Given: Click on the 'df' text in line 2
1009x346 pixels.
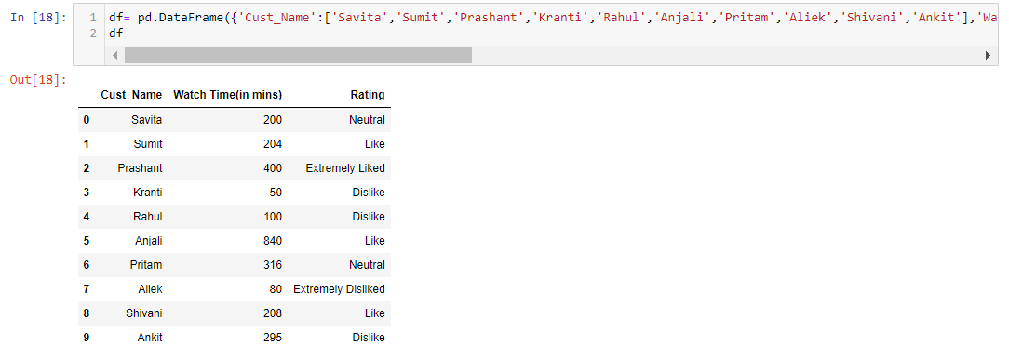Looking at the screenshot, I should (x=116, y=33).
